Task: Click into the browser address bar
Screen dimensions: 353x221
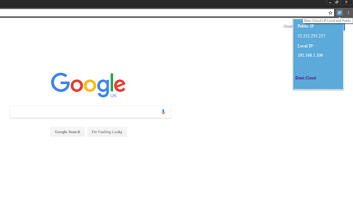Action: (163, 13)
